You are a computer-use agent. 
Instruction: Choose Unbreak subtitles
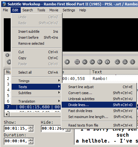[x=99, y=99]
